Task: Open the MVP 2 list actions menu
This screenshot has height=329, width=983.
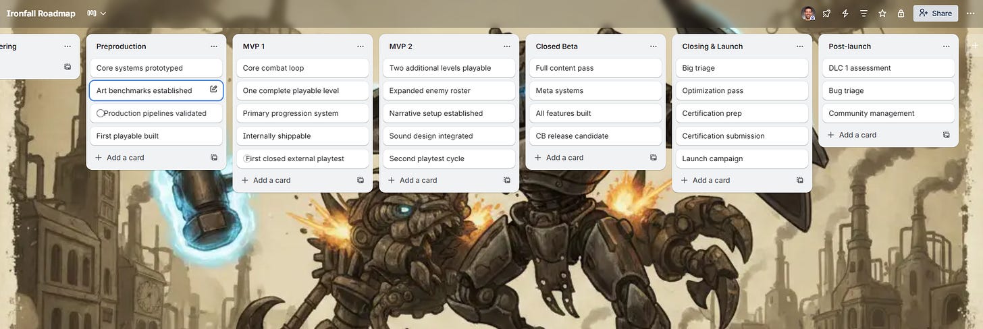Action: click(x=507, y=46)
